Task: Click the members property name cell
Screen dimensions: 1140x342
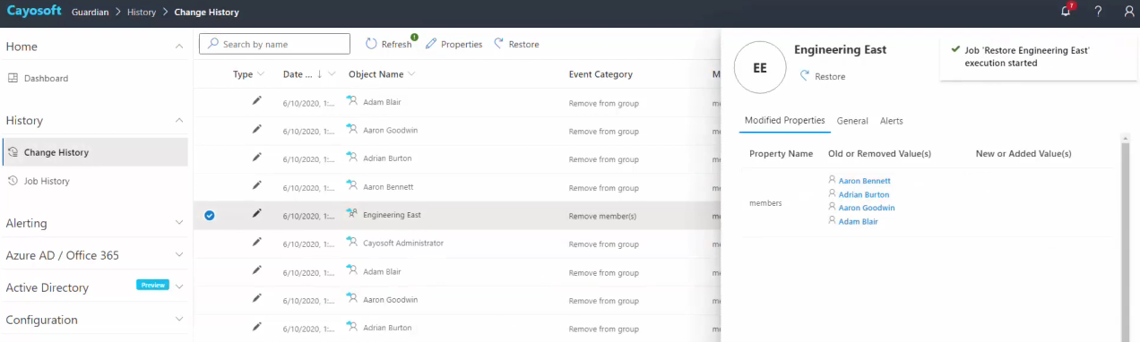Action: (765, 203)
